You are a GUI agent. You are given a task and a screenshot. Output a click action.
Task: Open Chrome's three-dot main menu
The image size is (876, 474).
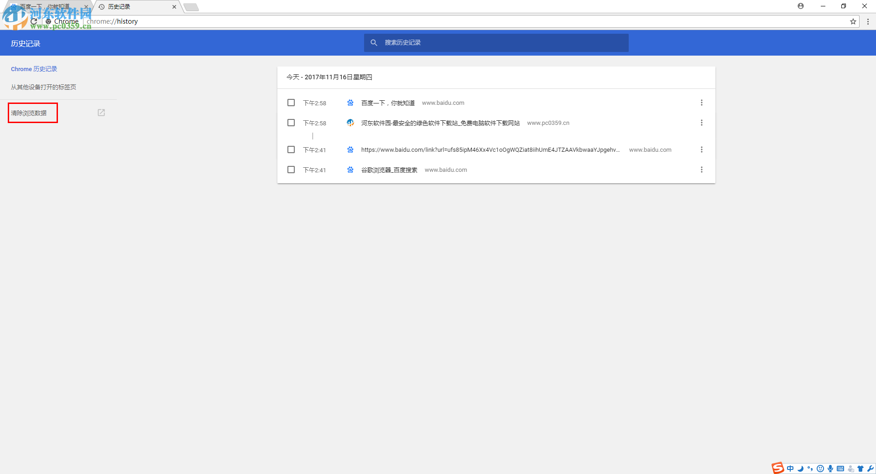point(868,21)
